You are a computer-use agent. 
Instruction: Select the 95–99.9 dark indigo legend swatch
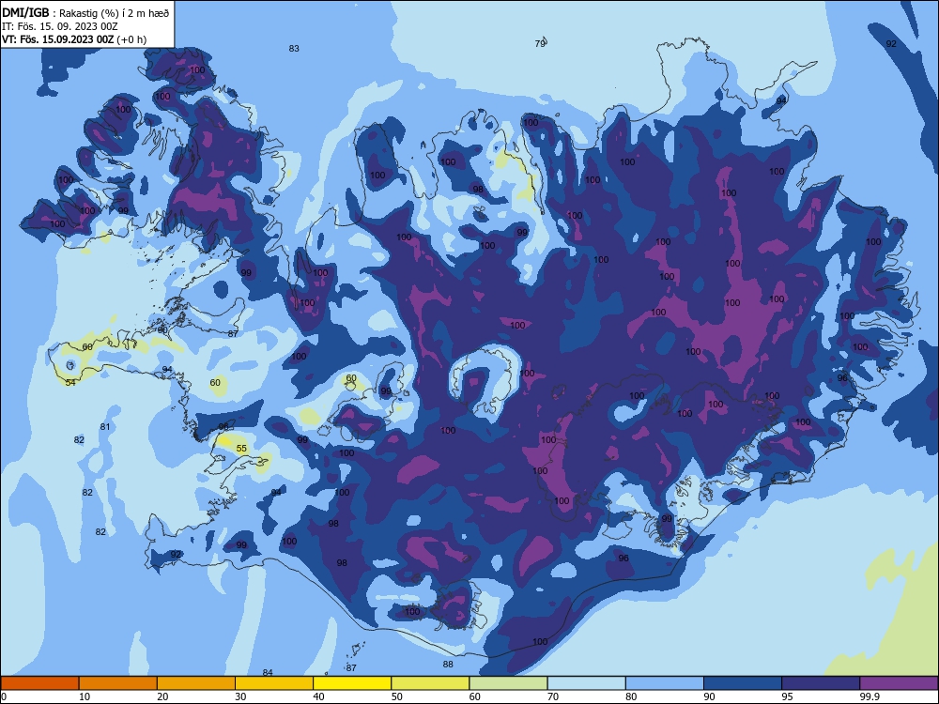click(x=821, y=683)
